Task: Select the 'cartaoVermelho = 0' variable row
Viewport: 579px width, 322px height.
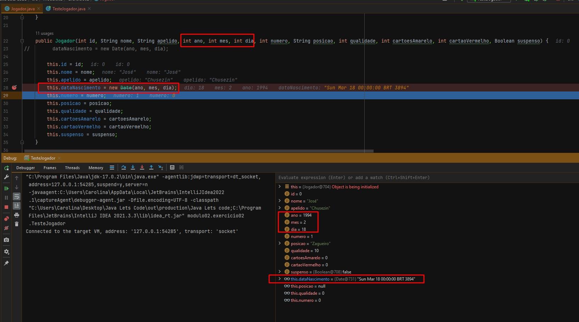Action: click(427, 265)
